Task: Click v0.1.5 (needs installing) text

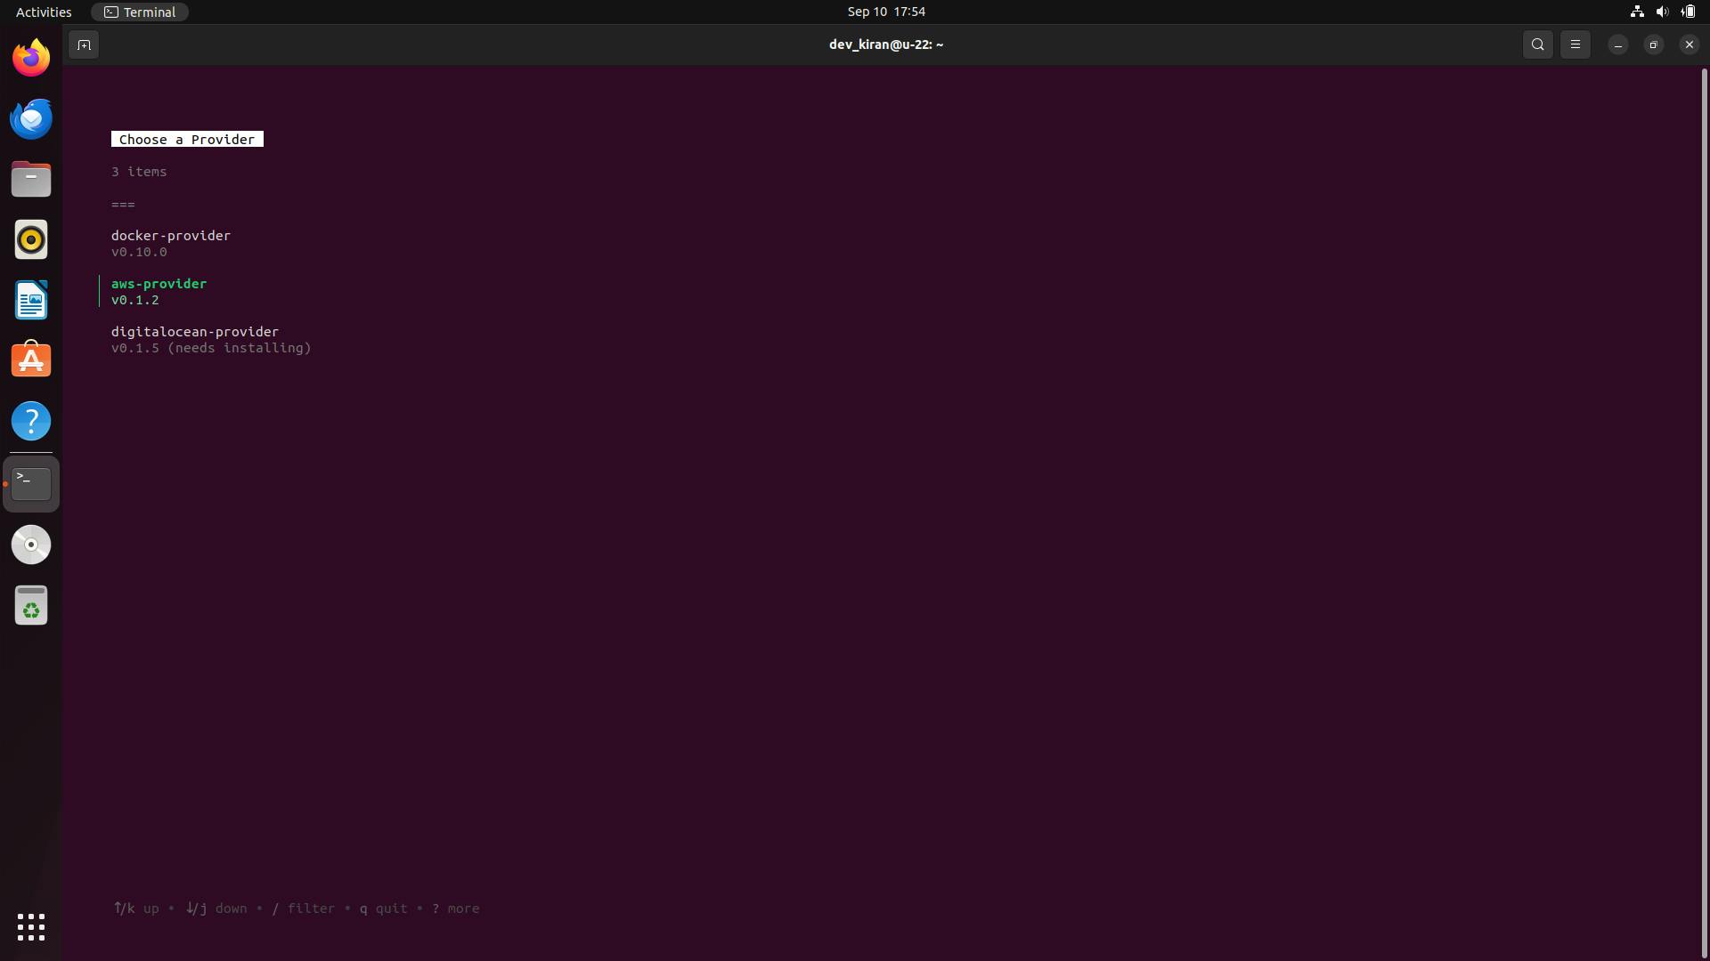Action: [x=211, y=348]
